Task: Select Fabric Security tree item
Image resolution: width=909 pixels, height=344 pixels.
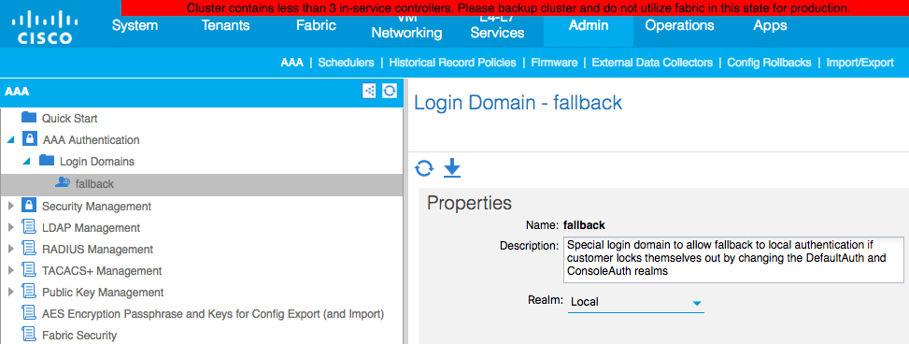Action: tap(79, 336)
